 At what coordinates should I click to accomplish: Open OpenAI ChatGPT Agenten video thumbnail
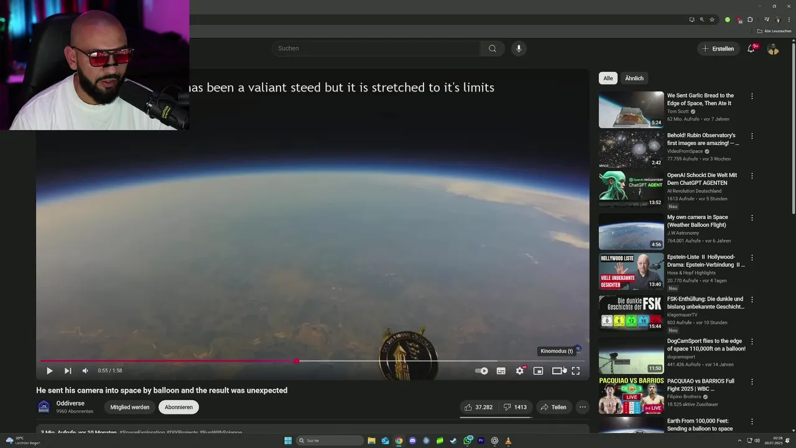click(x=631, y=189)
